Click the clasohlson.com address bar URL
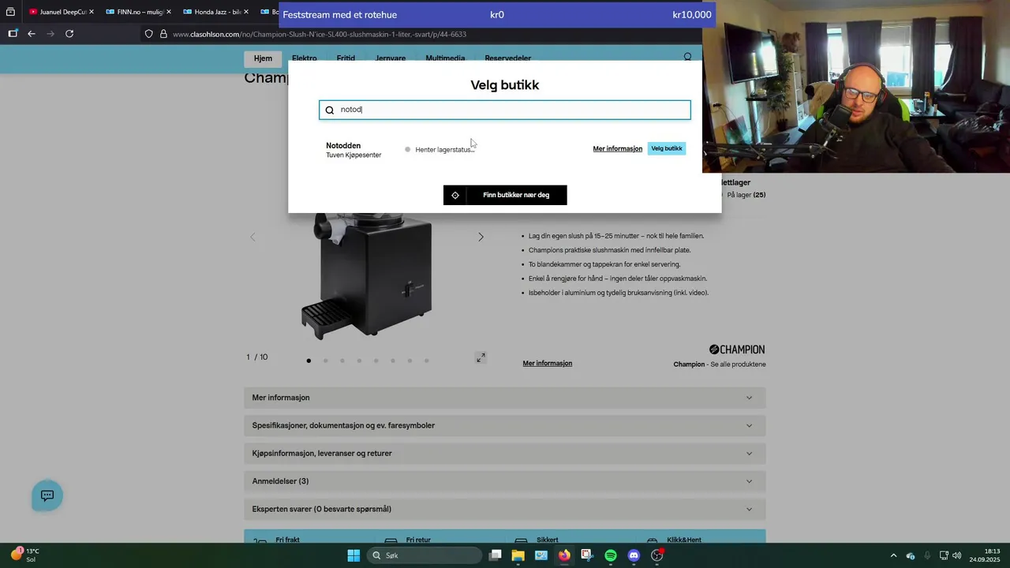Viewport: 1010px width, 568px height. [320, 35]
